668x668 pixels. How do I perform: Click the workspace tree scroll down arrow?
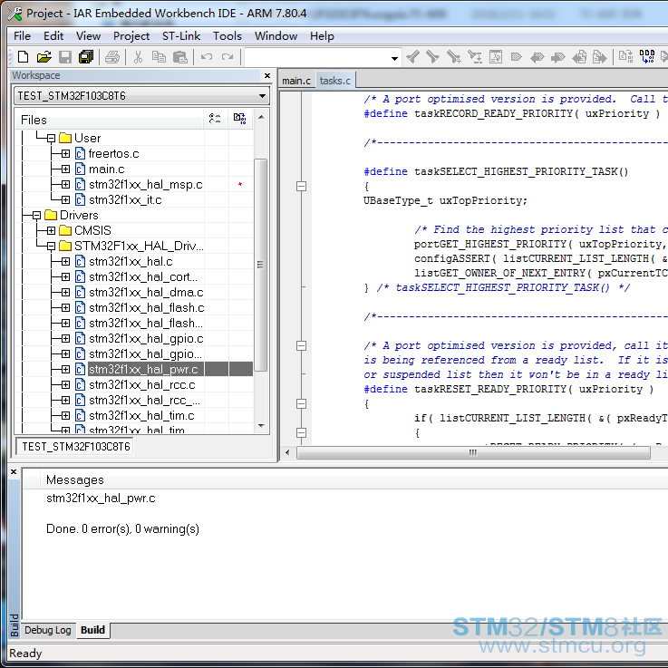262,426
